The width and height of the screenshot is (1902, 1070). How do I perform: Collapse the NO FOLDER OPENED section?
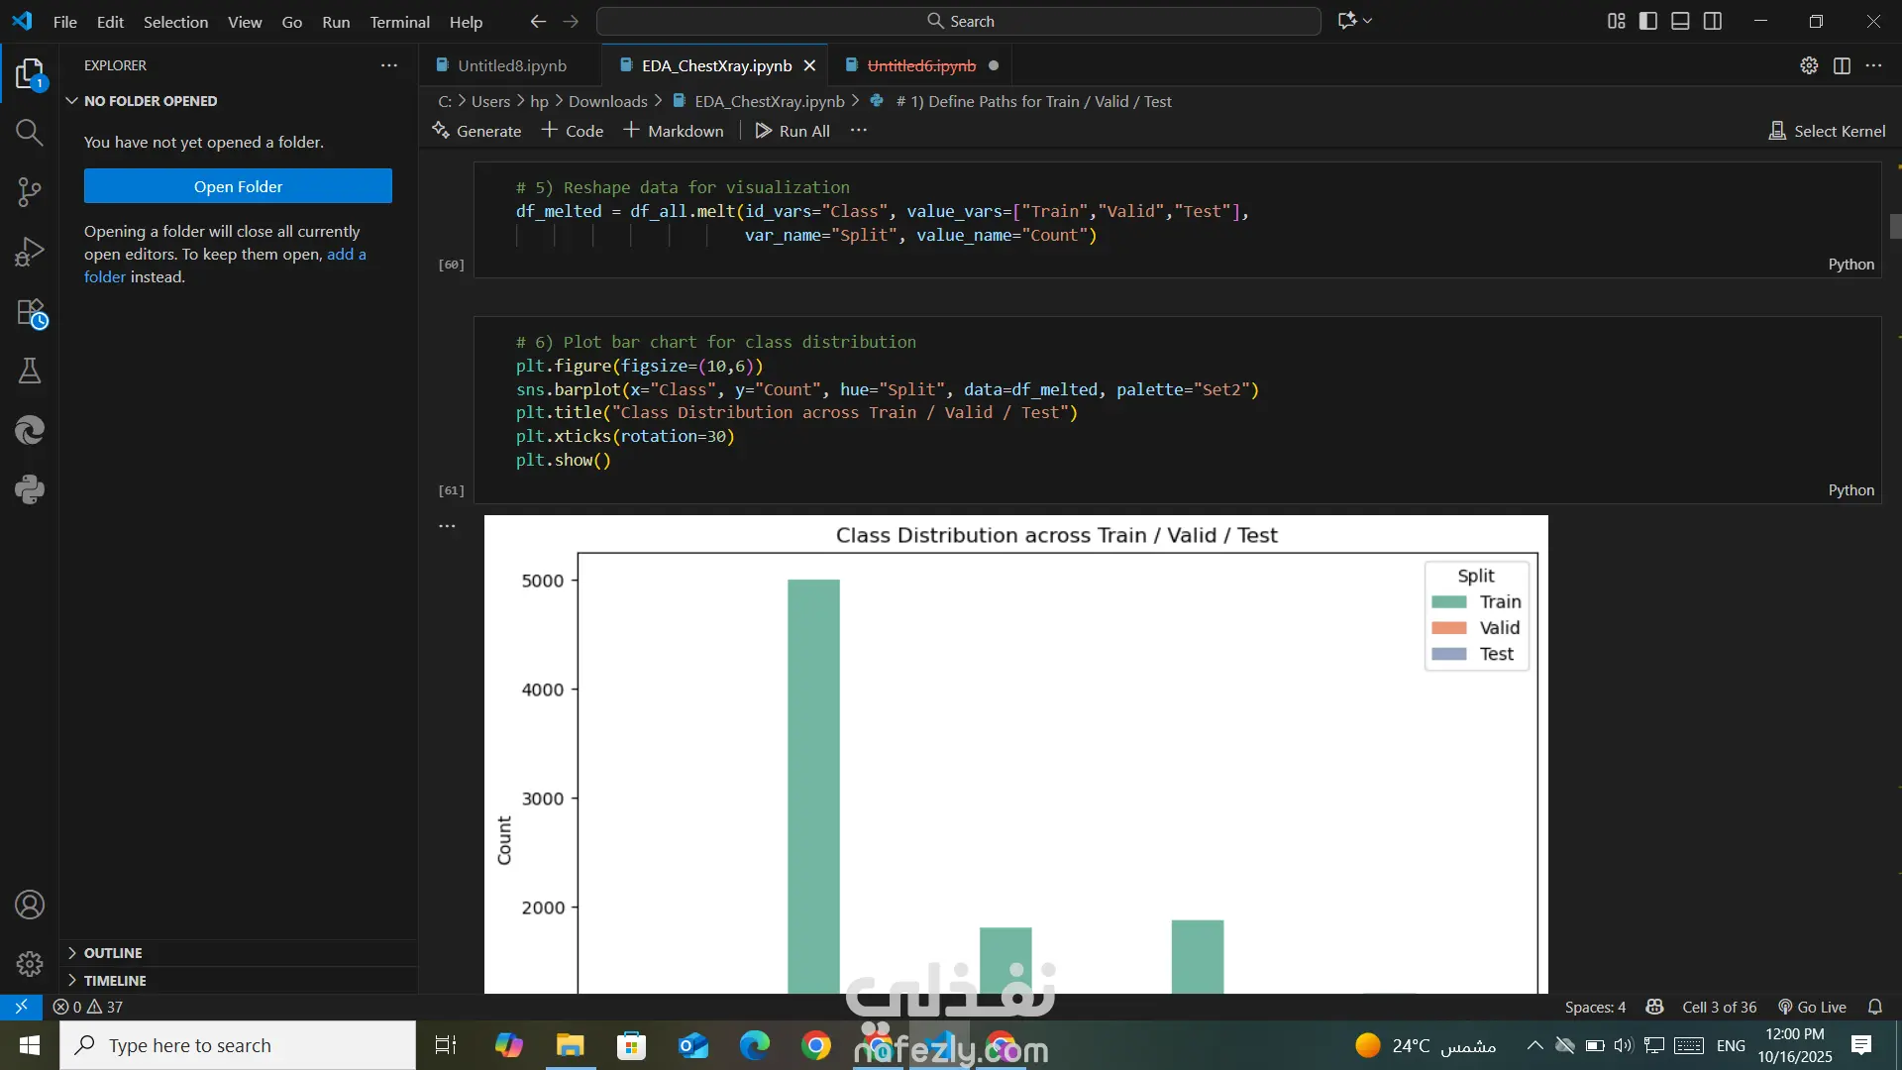tap(151, 101)
